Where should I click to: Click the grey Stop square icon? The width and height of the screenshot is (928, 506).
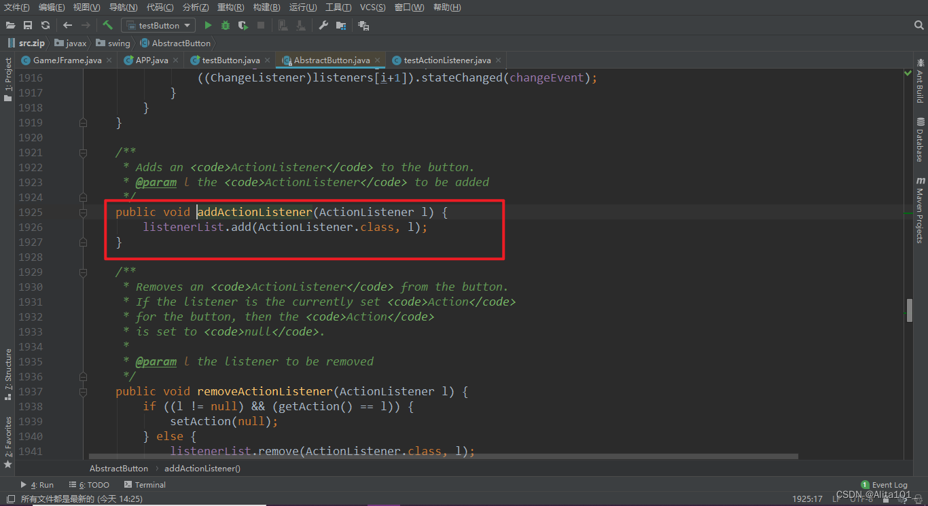[261, 25]
